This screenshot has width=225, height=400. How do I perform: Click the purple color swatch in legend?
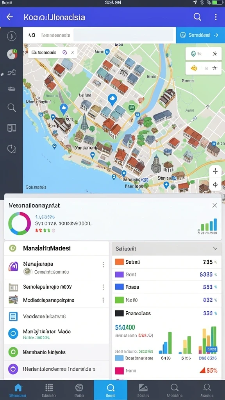120,275
